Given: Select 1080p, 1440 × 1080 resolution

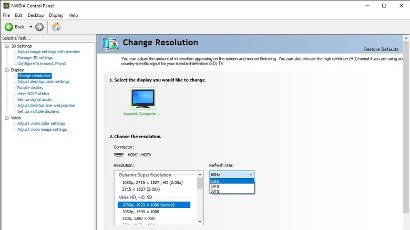Looking at the screenshot, I should [141, 212].
